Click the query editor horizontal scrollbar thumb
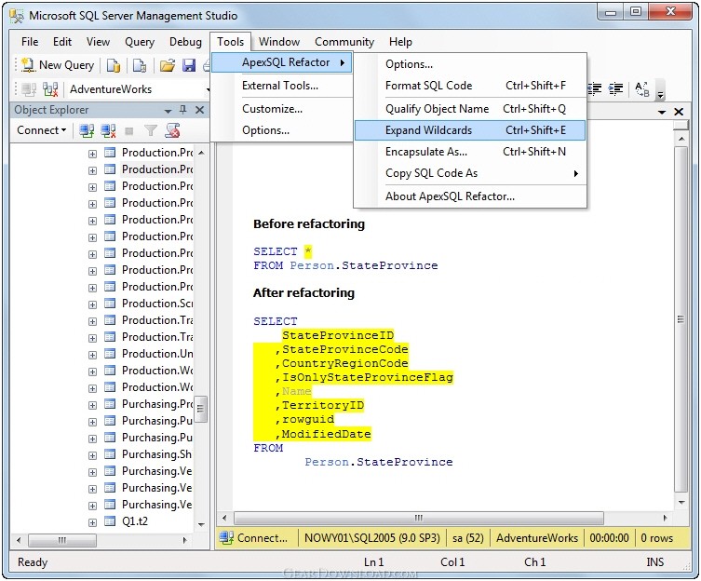The width and height of the screenshot is (701, 581). pos(418,518)
